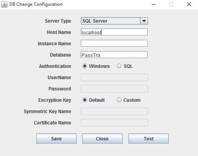
Task: Click the Symmetric Key Name field
Action: coord(114,111)
